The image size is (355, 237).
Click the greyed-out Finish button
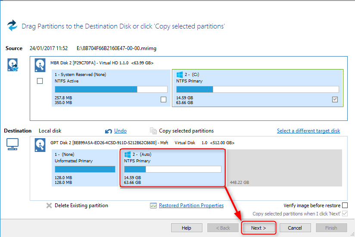point(331,228)
